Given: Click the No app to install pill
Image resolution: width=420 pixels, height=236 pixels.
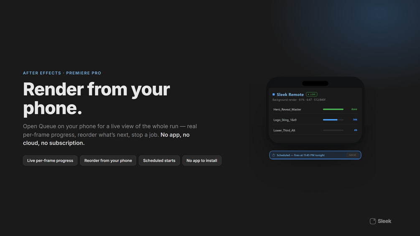Looking at the screenshot, I should tap(202, 160).
